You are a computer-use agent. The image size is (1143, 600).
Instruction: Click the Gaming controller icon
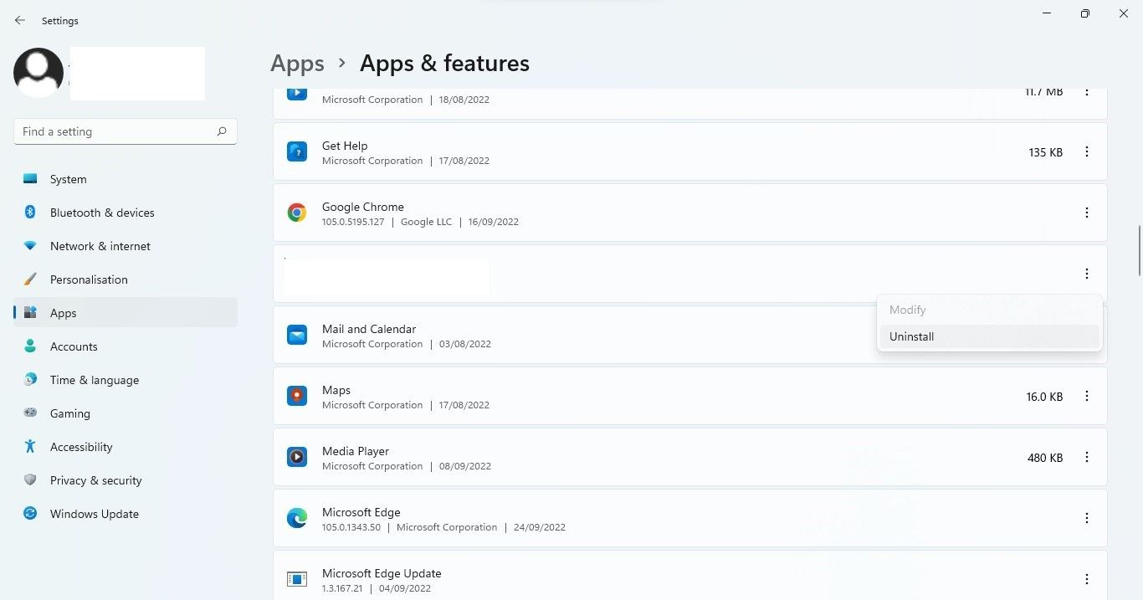(30, 413)
